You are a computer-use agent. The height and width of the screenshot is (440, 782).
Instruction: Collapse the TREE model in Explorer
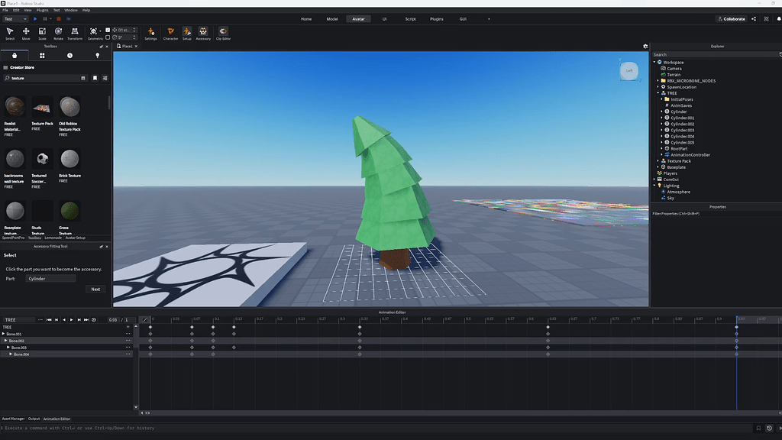[x=658, y=92]
